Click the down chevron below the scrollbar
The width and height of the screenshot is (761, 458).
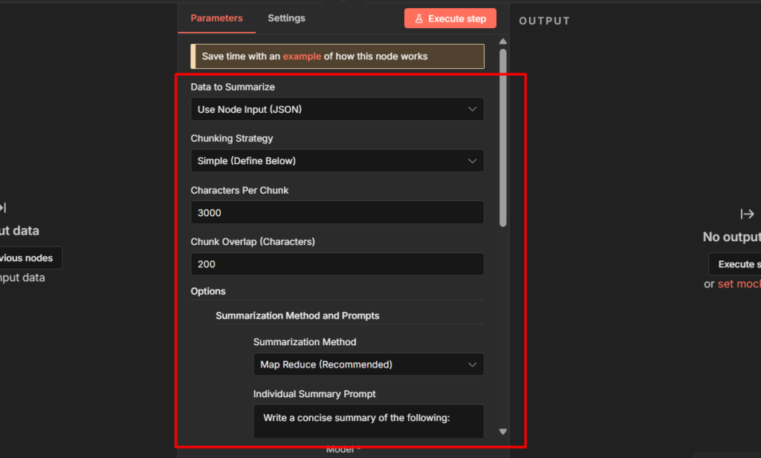click(x=502, y=430)
